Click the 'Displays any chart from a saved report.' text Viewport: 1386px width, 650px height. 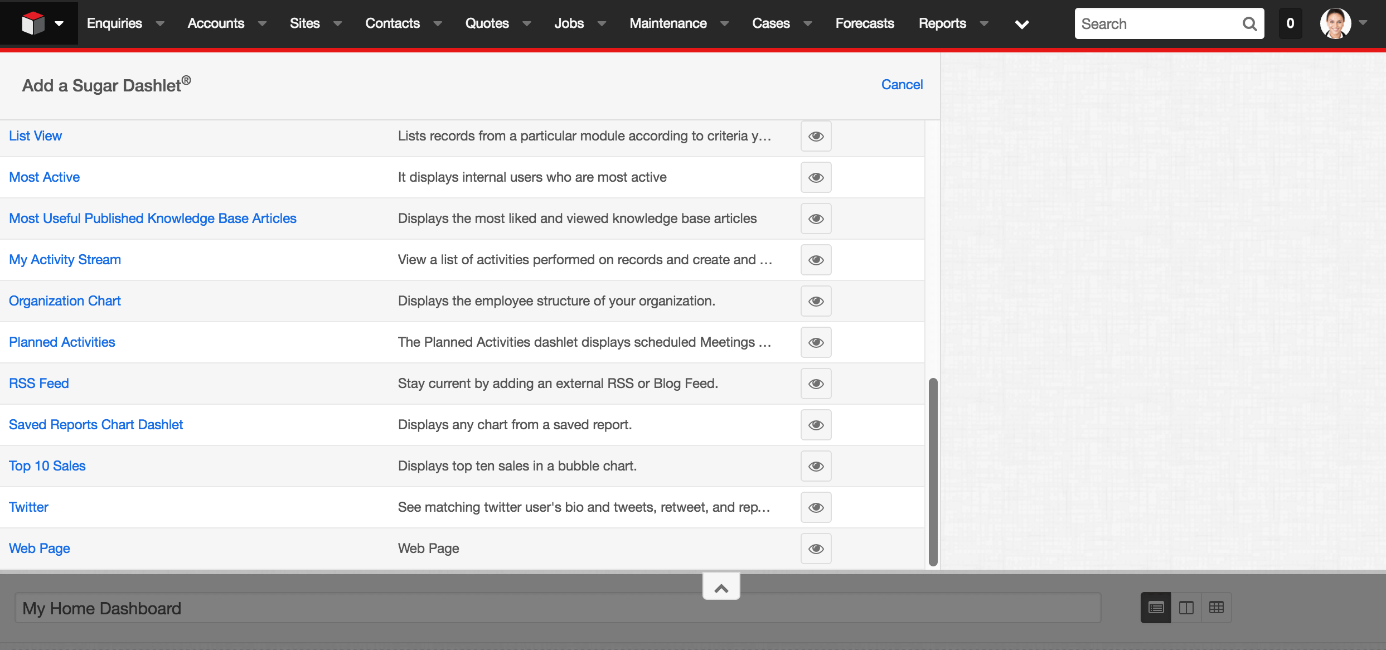[515, 425]
